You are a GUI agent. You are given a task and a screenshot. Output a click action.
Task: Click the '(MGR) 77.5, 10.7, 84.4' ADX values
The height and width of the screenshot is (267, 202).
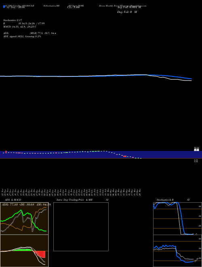(x=43, y=33)
